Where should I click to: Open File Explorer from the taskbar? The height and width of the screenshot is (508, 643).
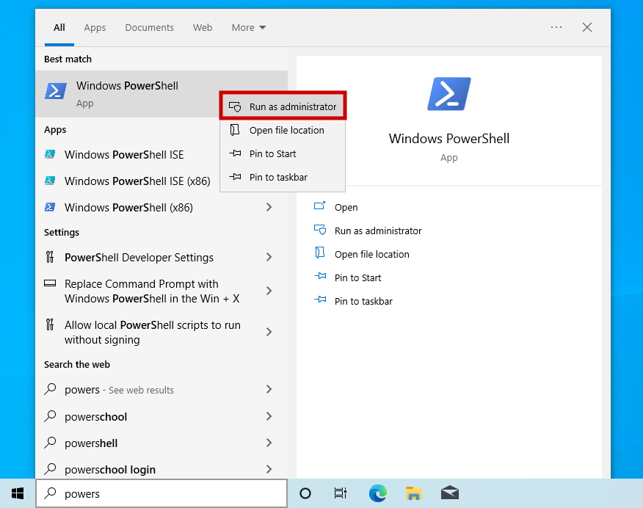pos(413,493)
